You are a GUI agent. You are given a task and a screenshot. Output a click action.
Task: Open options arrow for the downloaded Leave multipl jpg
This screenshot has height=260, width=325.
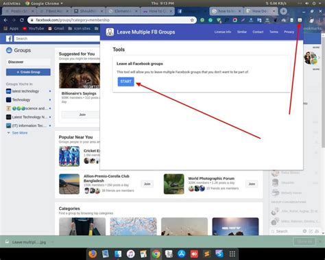[52, 242]
